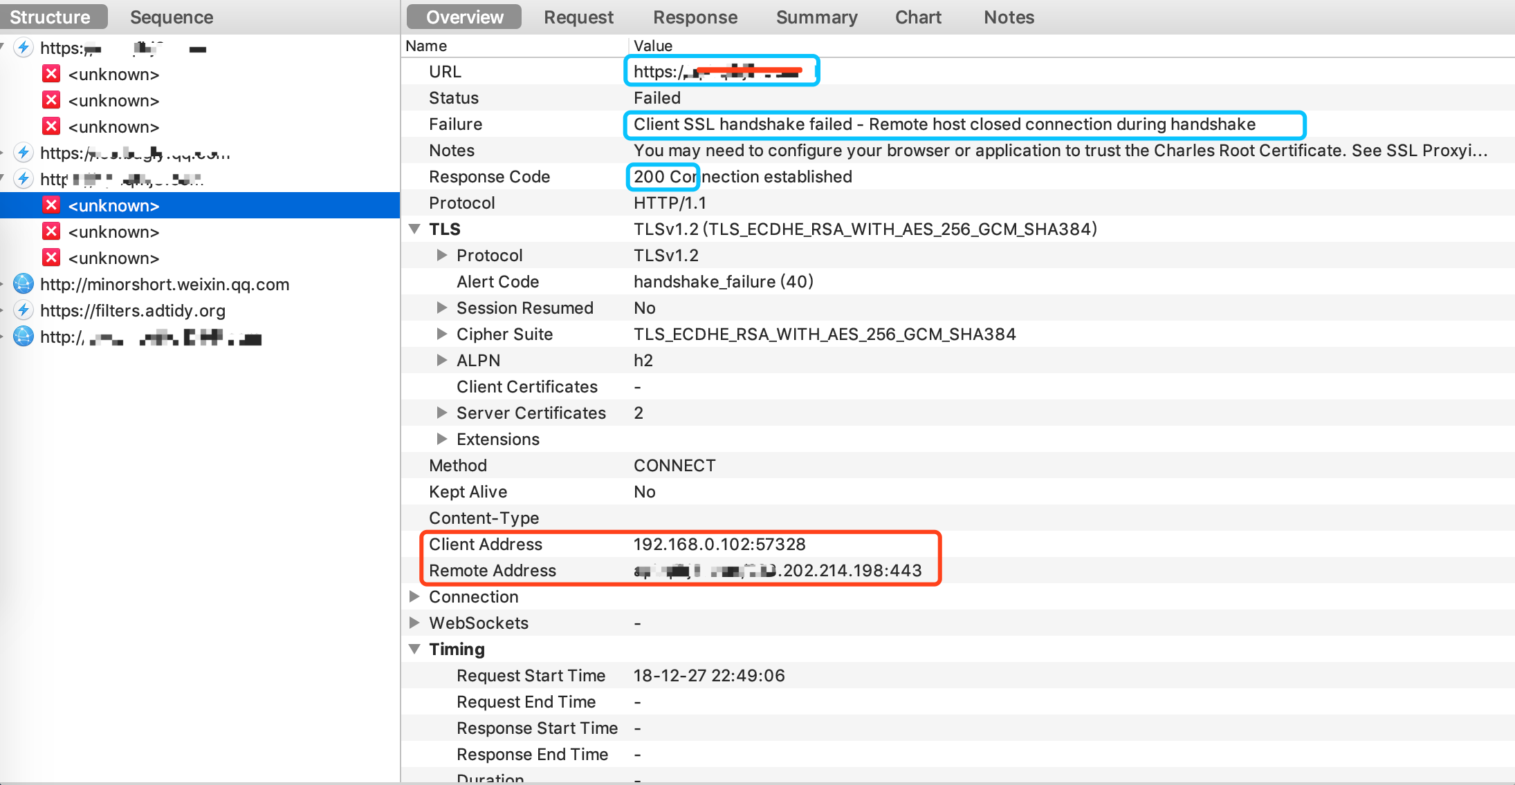Expand the Session Resumed row
The width and height of the screenshot is (1515, 785).
441,308
